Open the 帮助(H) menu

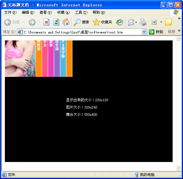[x=99, y=12]
